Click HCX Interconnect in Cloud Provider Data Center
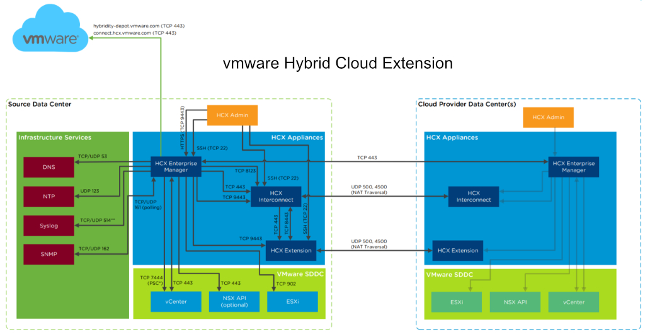 click(x=473, y=197)
